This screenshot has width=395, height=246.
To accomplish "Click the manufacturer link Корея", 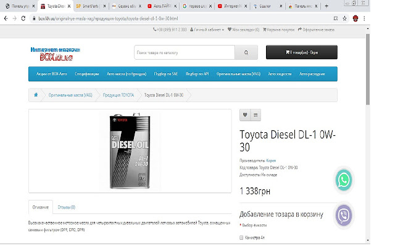I will (x=271, y=161).
